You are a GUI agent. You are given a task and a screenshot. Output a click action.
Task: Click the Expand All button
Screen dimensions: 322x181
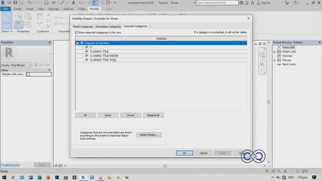(153, 115)
